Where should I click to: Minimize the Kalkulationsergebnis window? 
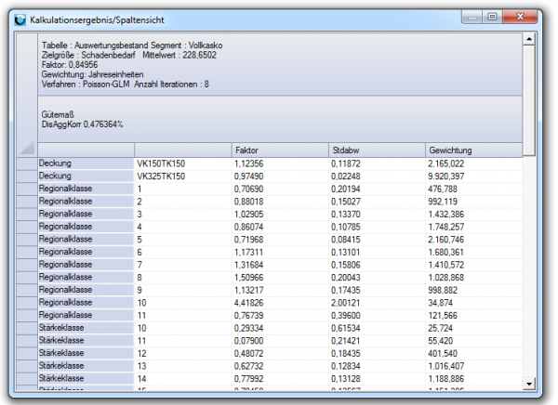point(472,17)
